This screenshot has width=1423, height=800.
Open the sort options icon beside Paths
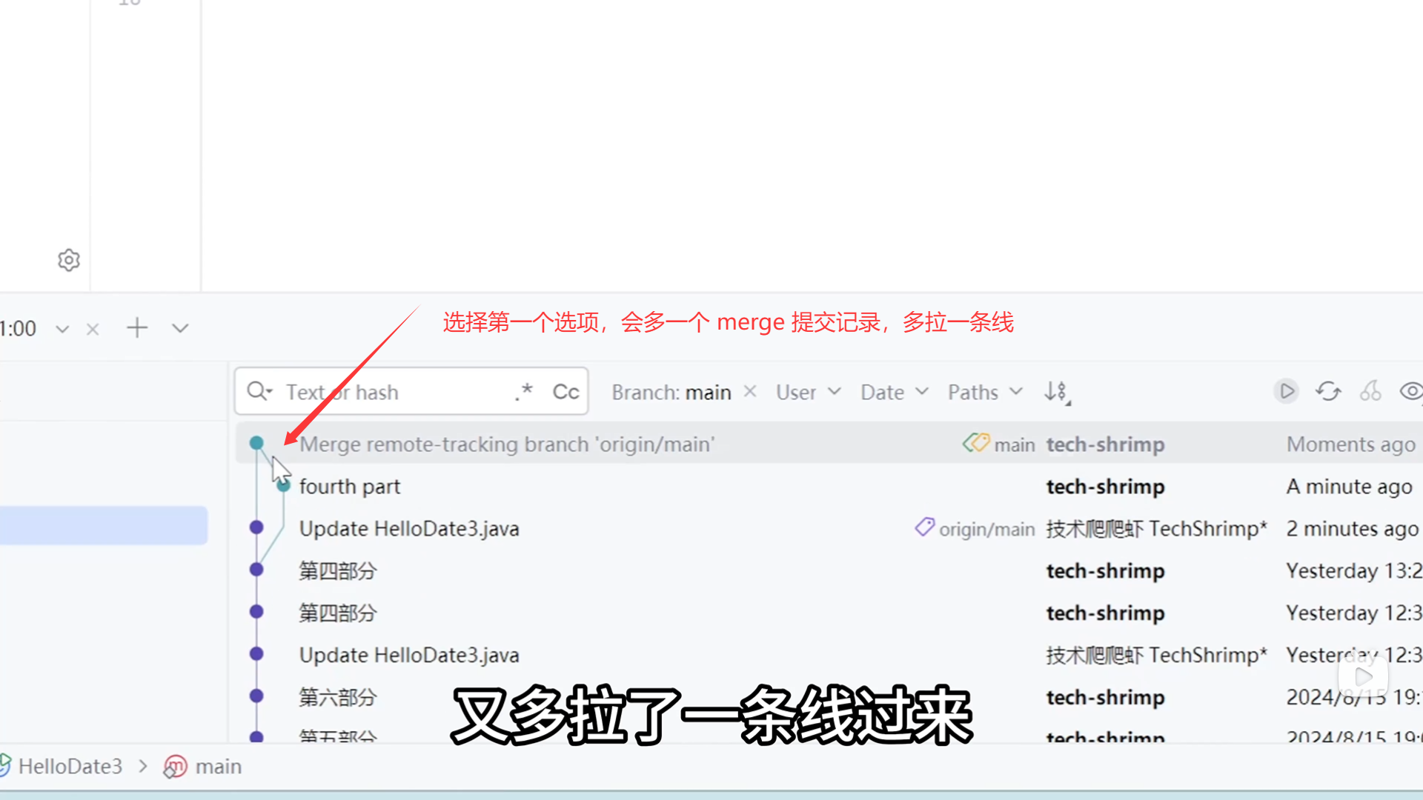pyautogui.click(x=1056, y=392)
